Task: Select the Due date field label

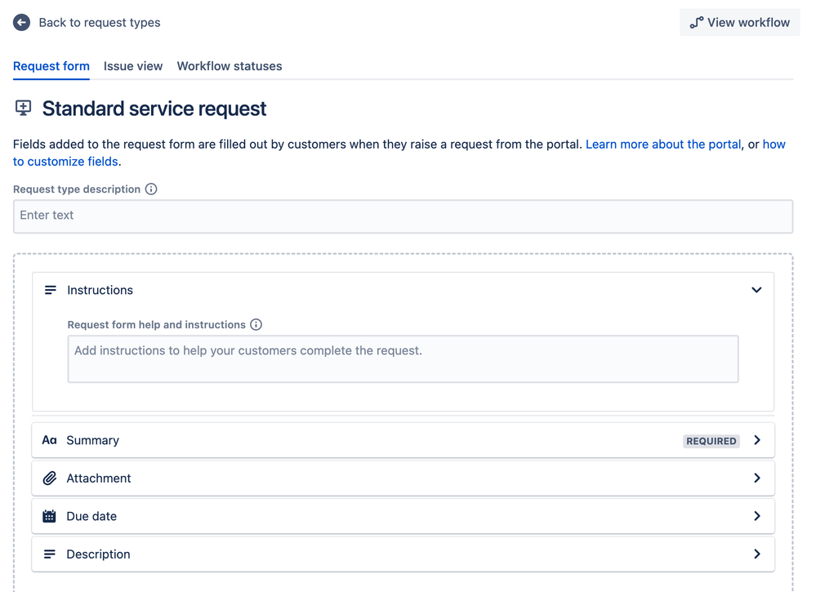Action: click(91, 516)
